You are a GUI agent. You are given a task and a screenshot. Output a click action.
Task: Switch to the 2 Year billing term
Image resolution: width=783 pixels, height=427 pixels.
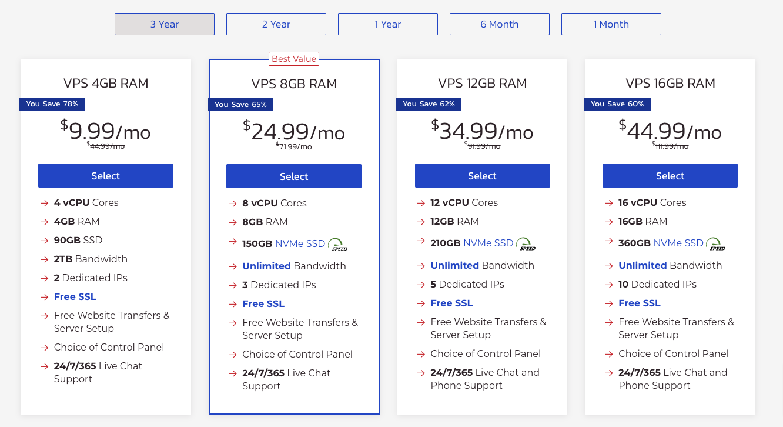click(x=276, y=24)
